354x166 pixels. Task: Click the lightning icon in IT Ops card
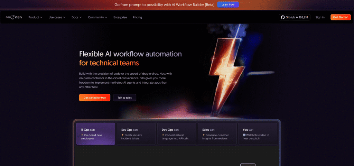82,135
